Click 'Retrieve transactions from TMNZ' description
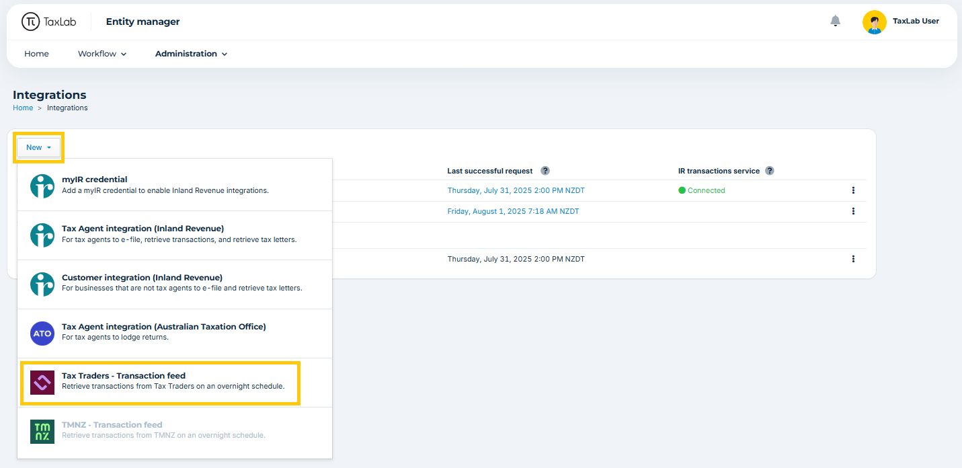The height and width of the screenshot is (468, 962). 163,436
